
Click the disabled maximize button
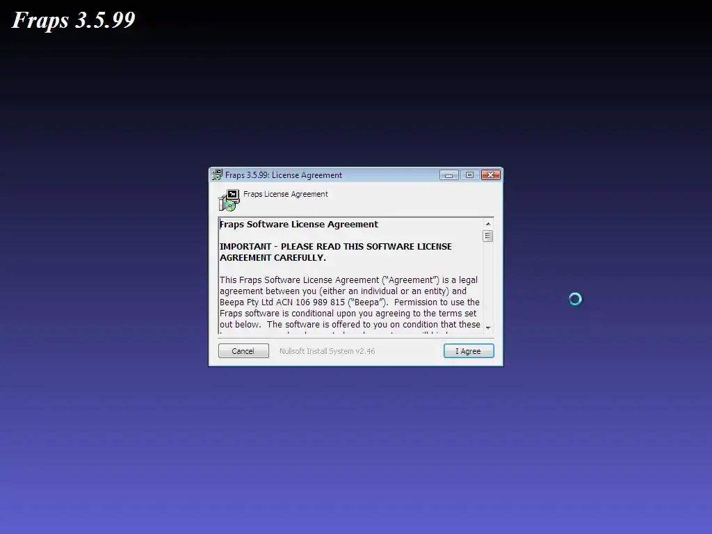point(469,175)
